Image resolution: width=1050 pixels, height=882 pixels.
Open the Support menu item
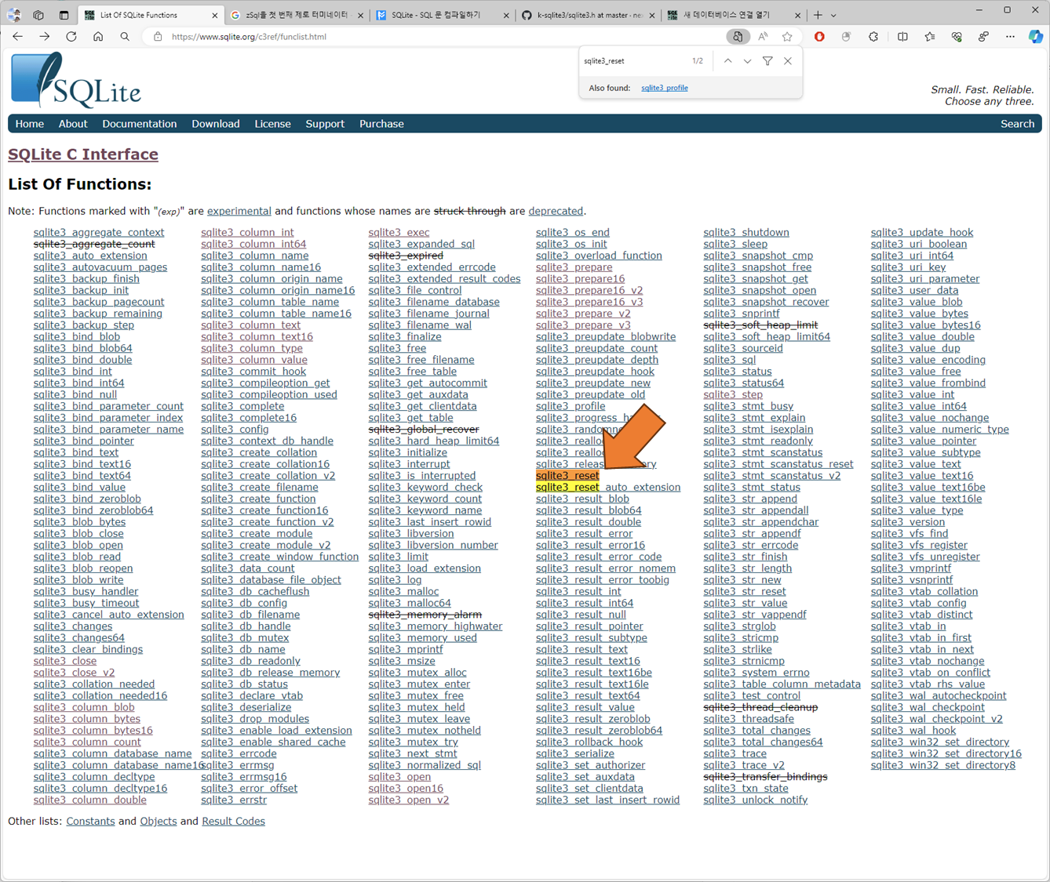[x=325, y=124]
